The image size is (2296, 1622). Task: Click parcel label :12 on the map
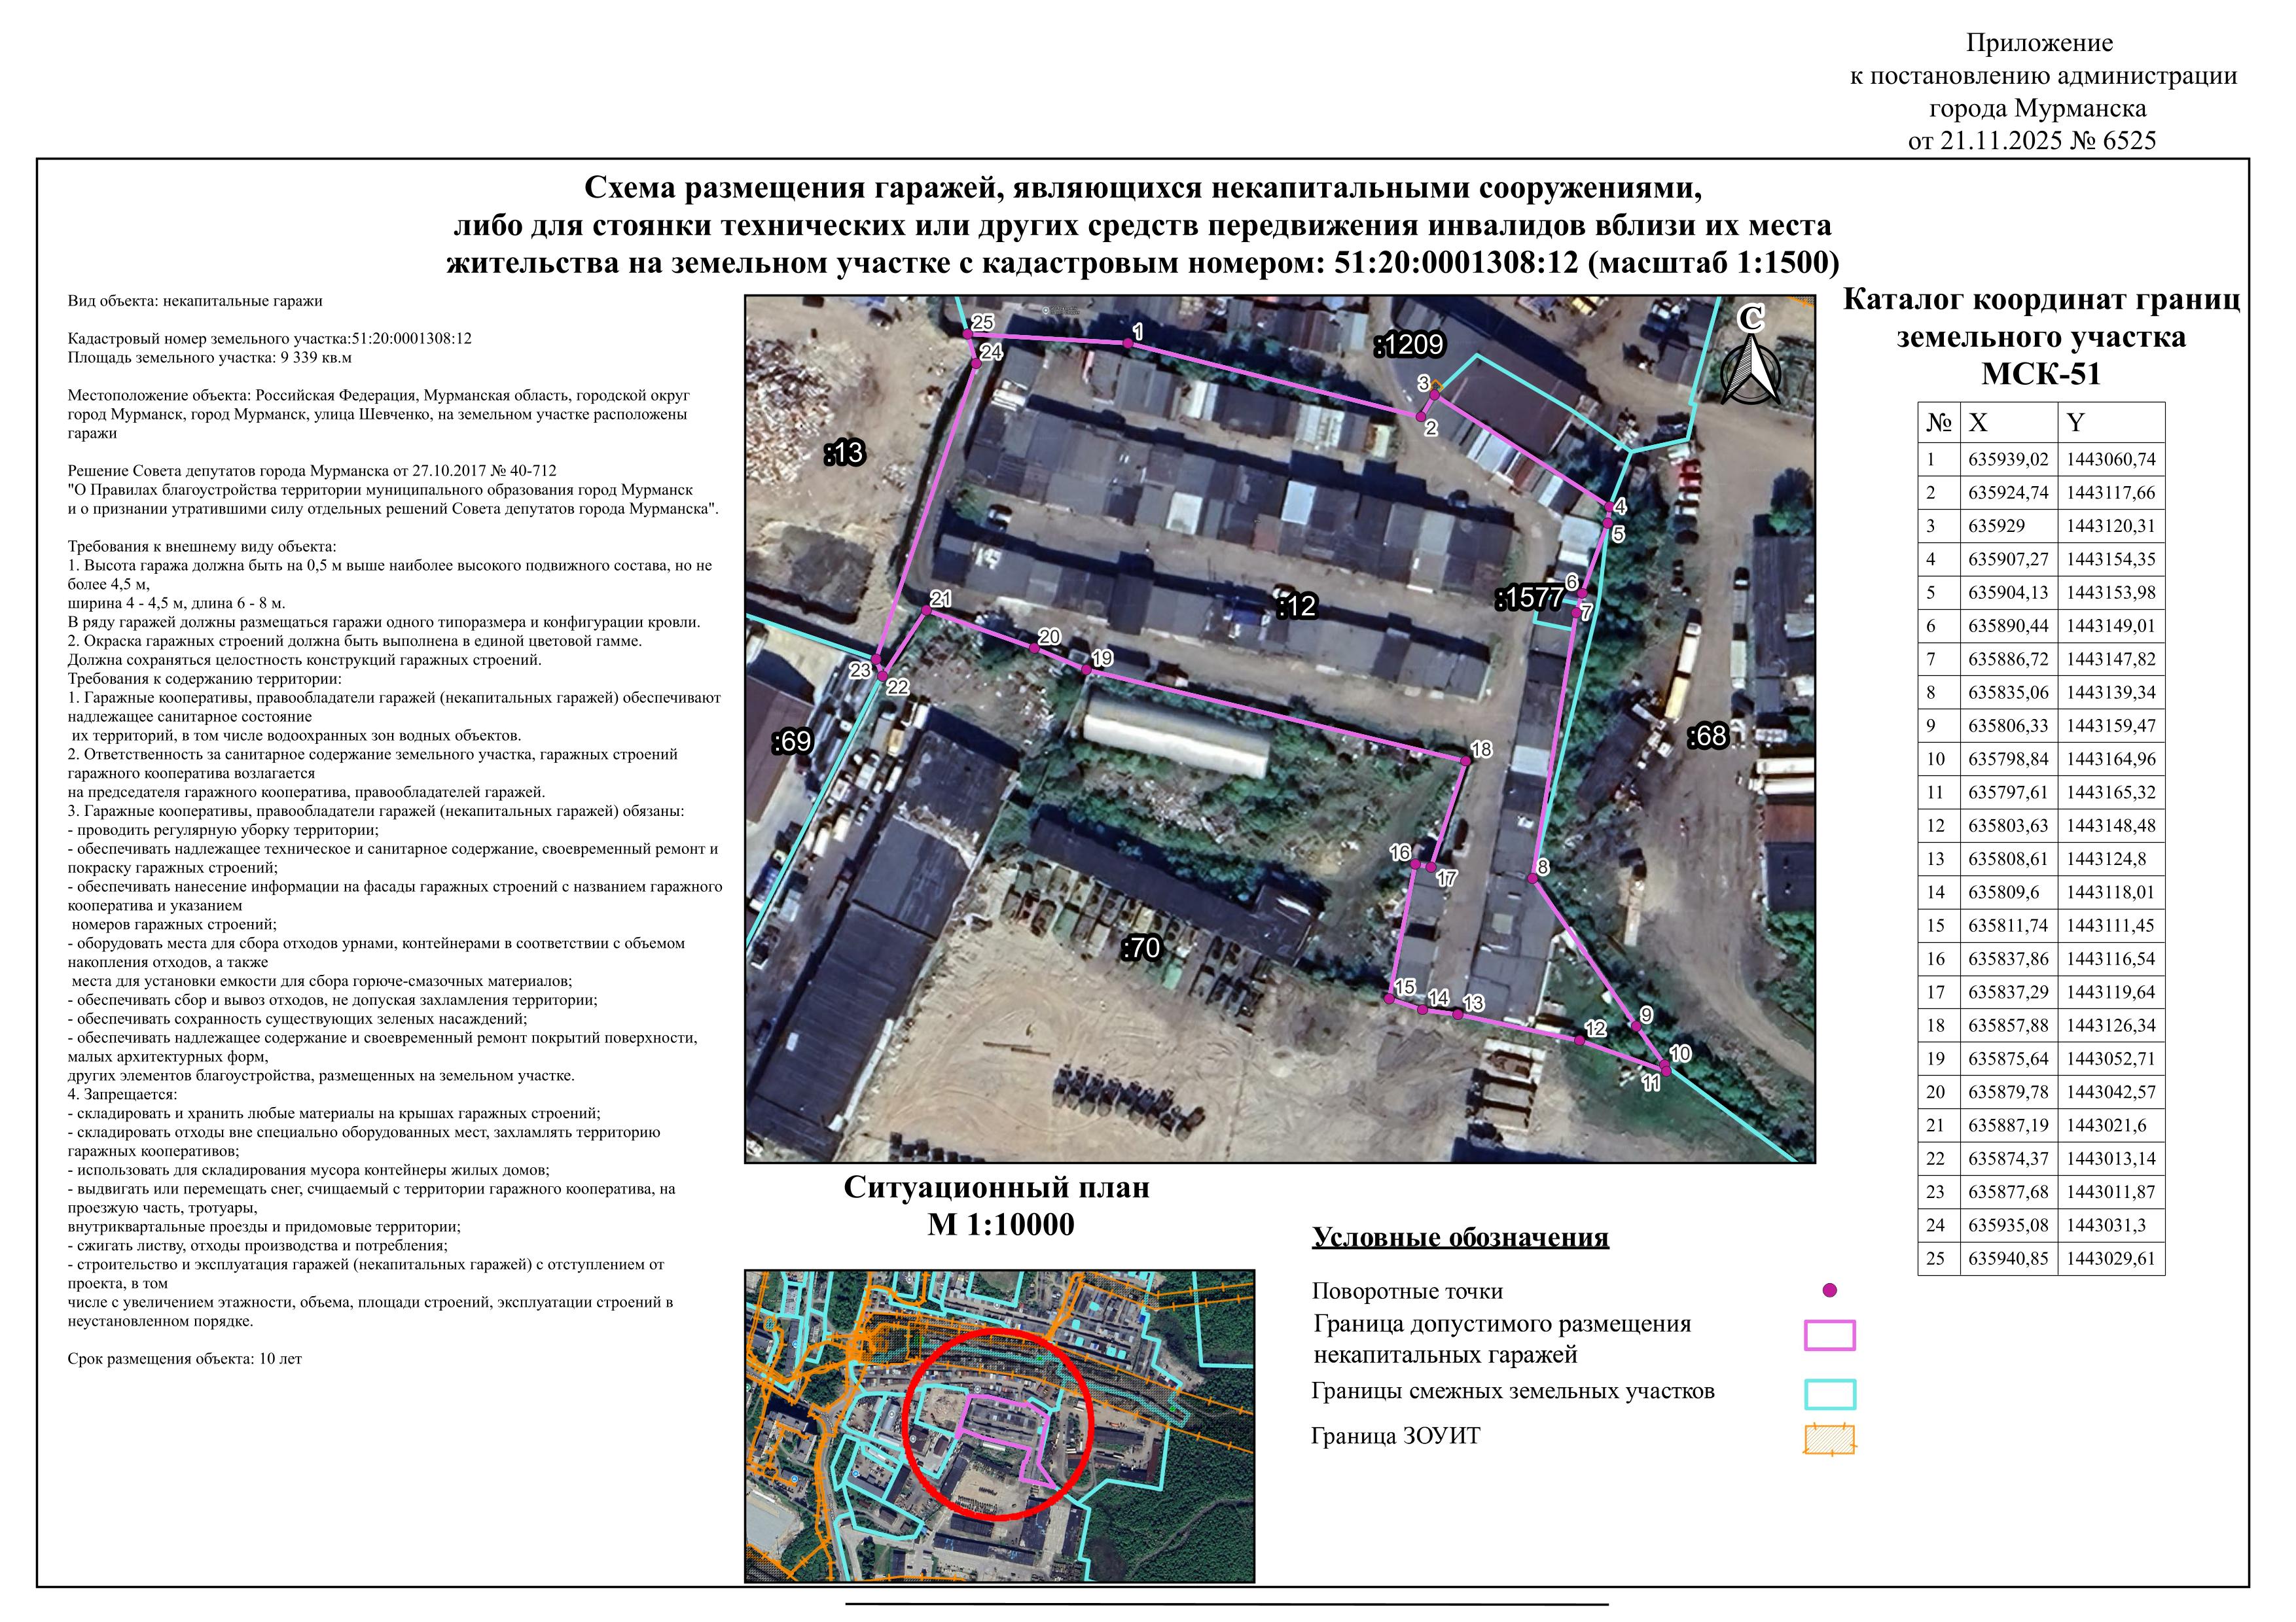(x=1297, y=606)
